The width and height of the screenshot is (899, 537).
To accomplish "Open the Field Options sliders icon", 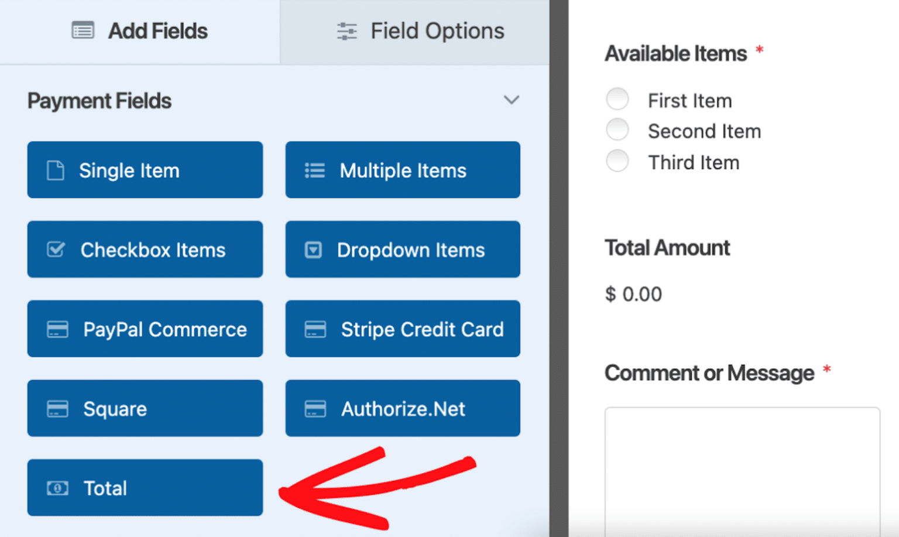I will pos(346,30).
